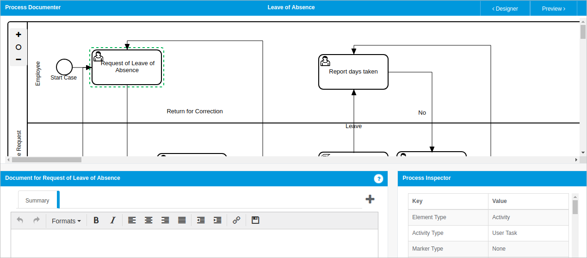Open the Preview view
This screenshot has width=587, height=258.
553,8
